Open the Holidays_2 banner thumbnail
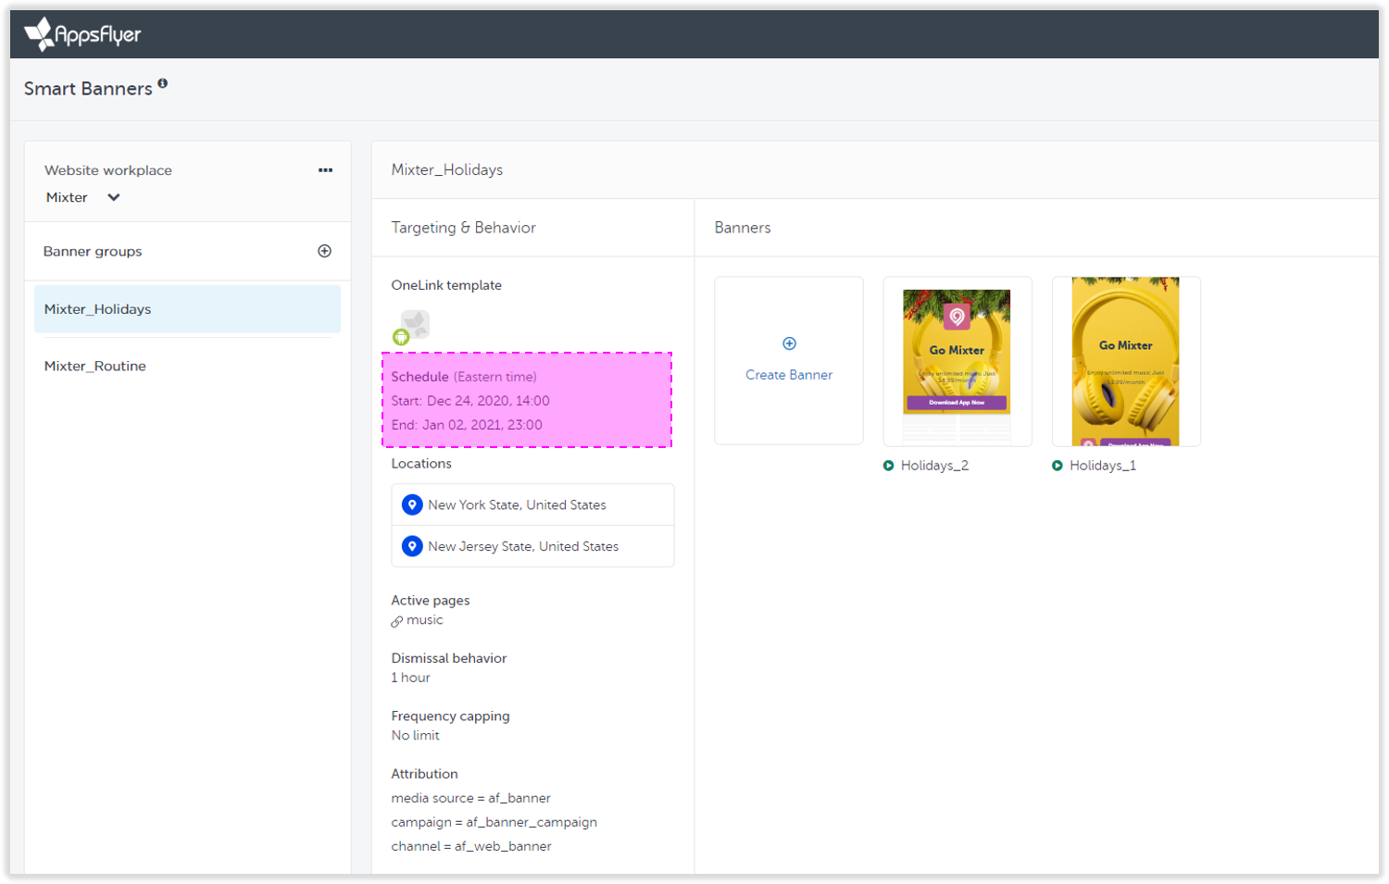 pyautogui.click(x=957, y=361)
